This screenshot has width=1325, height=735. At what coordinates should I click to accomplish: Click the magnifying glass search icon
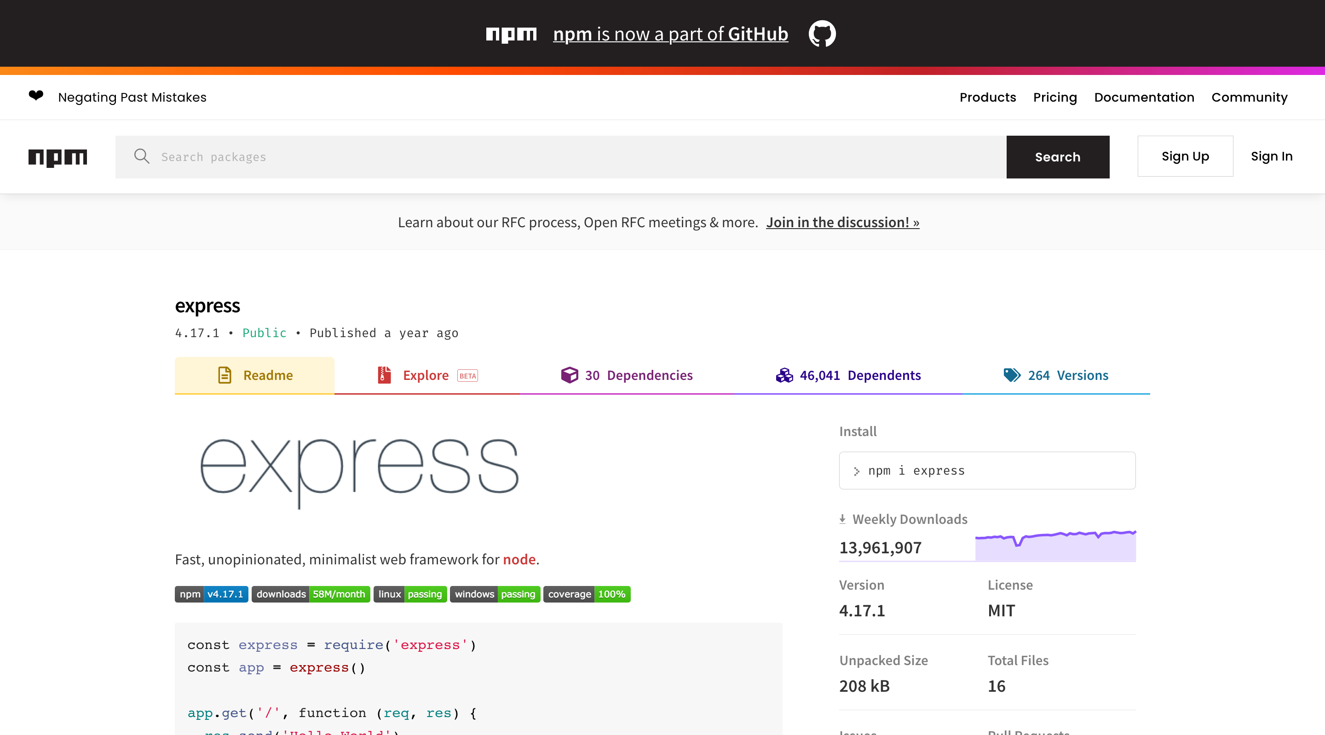click(x=141, y=156)
